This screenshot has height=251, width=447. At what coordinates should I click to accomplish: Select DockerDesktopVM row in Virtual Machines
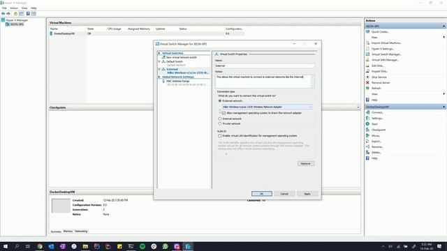(x=147, y=33)
